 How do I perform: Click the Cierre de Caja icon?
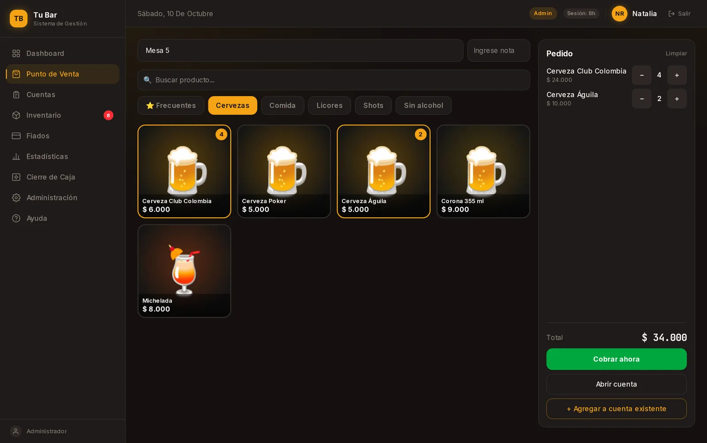(16, 177)
